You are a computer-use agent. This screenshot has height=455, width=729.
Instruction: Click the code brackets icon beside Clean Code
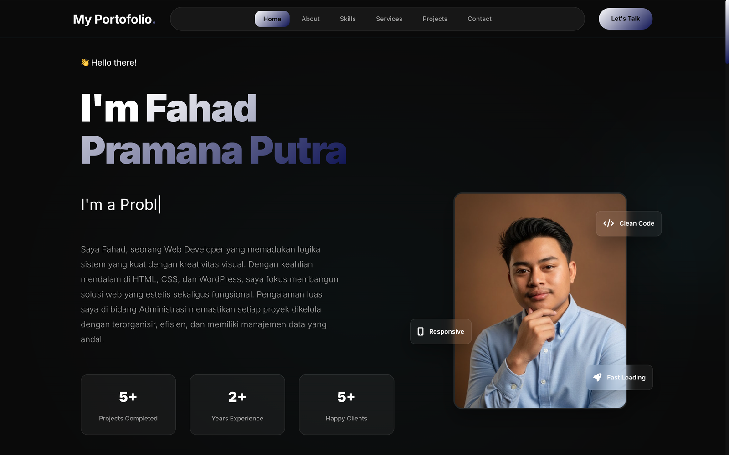pos(608,223)
